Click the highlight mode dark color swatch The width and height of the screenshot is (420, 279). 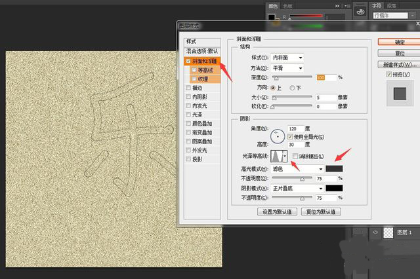[335, 169]
